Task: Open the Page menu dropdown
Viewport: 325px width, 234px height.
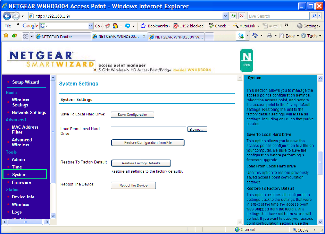Action: [x=298, y=36]
